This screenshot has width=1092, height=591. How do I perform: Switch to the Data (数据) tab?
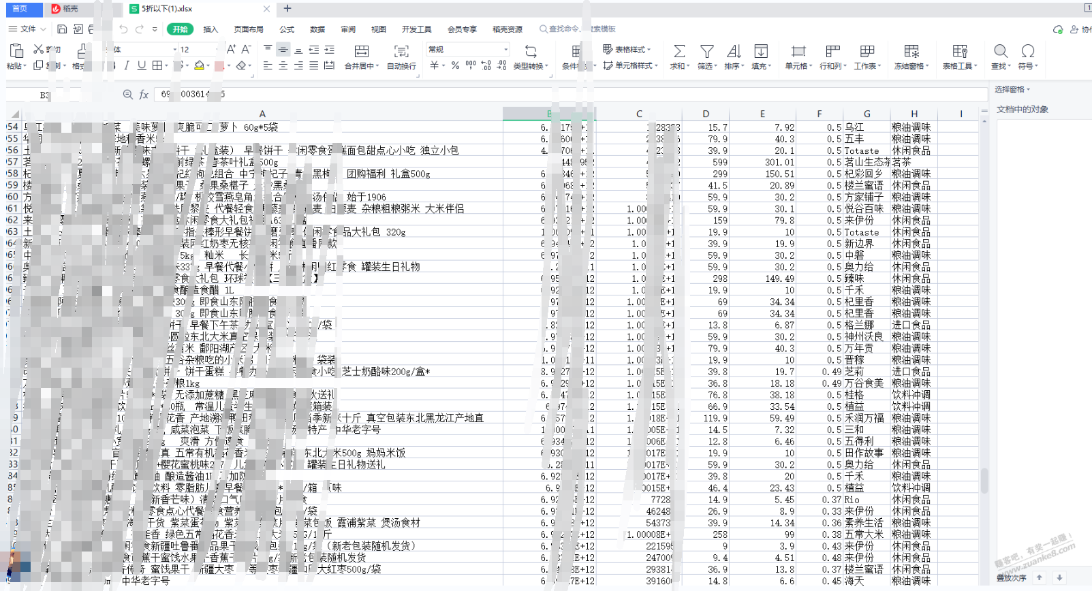[x=317, y=29]
